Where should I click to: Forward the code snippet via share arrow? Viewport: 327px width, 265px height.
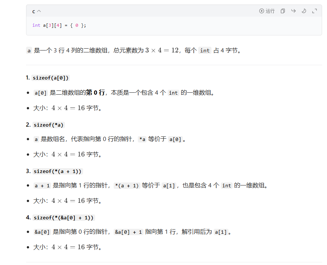click(293, 11)
